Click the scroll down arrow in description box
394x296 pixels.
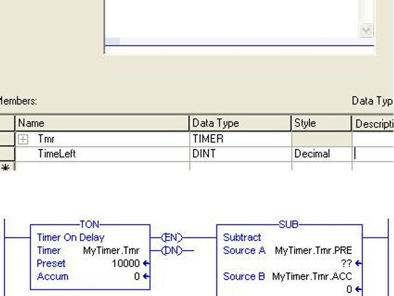point(366,30)
